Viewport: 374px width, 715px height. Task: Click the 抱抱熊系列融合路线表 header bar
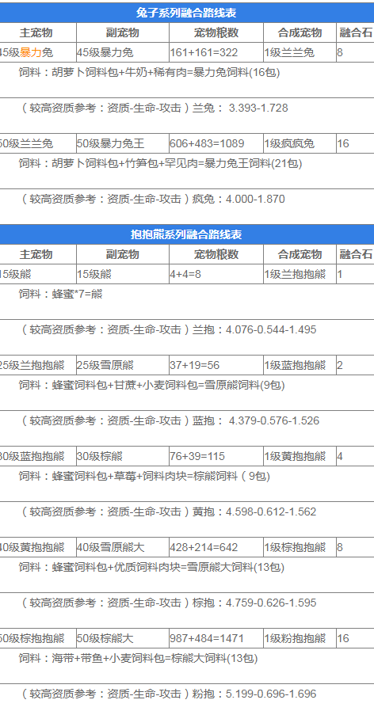pyautogui.click(x=186, y=234)
